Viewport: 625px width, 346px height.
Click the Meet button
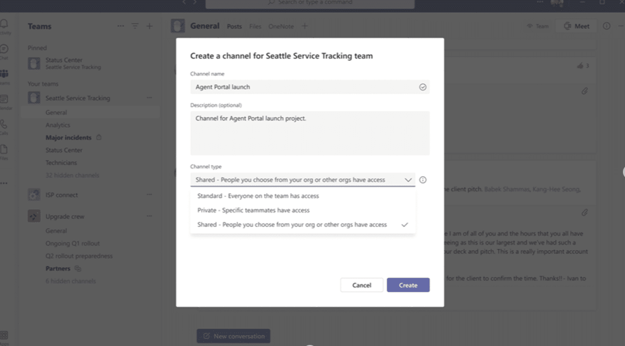point(577,26)
